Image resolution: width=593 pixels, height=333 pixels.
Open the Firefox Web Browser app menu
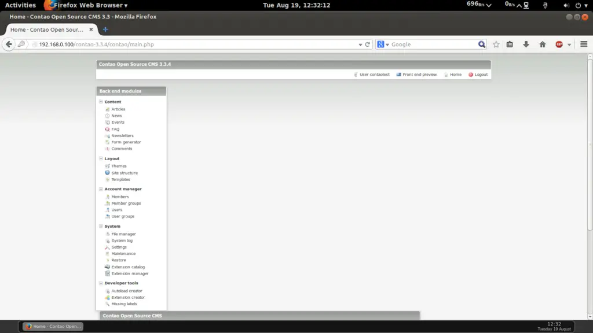point(86,5)
